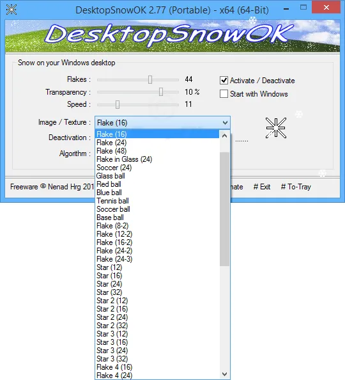Image resolution: width=345 pixels, height=380 pixels.
Task: Click the Freeware Nenad Hrg copyright text
Action: click(x=52, y=187)
